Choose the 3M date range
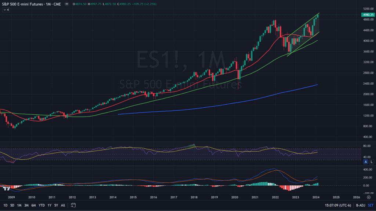This screenshot has width=376, height=211. tap(26, 205)
